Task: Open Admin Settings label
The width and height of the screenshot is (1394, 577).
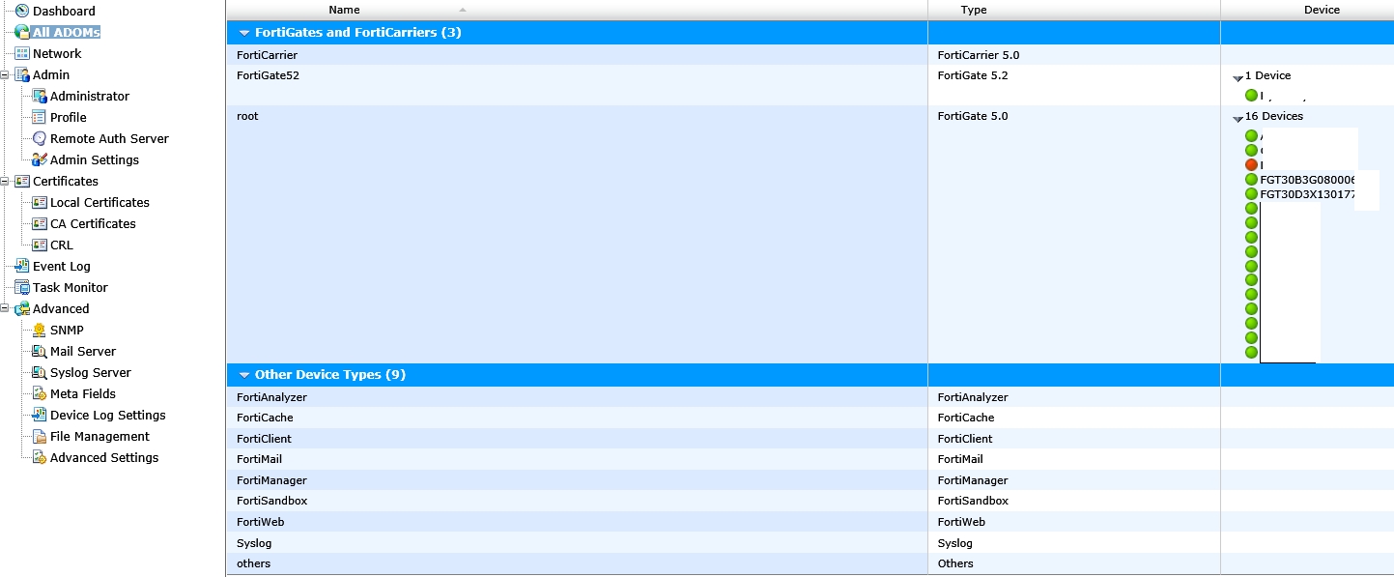Action: 95,159
